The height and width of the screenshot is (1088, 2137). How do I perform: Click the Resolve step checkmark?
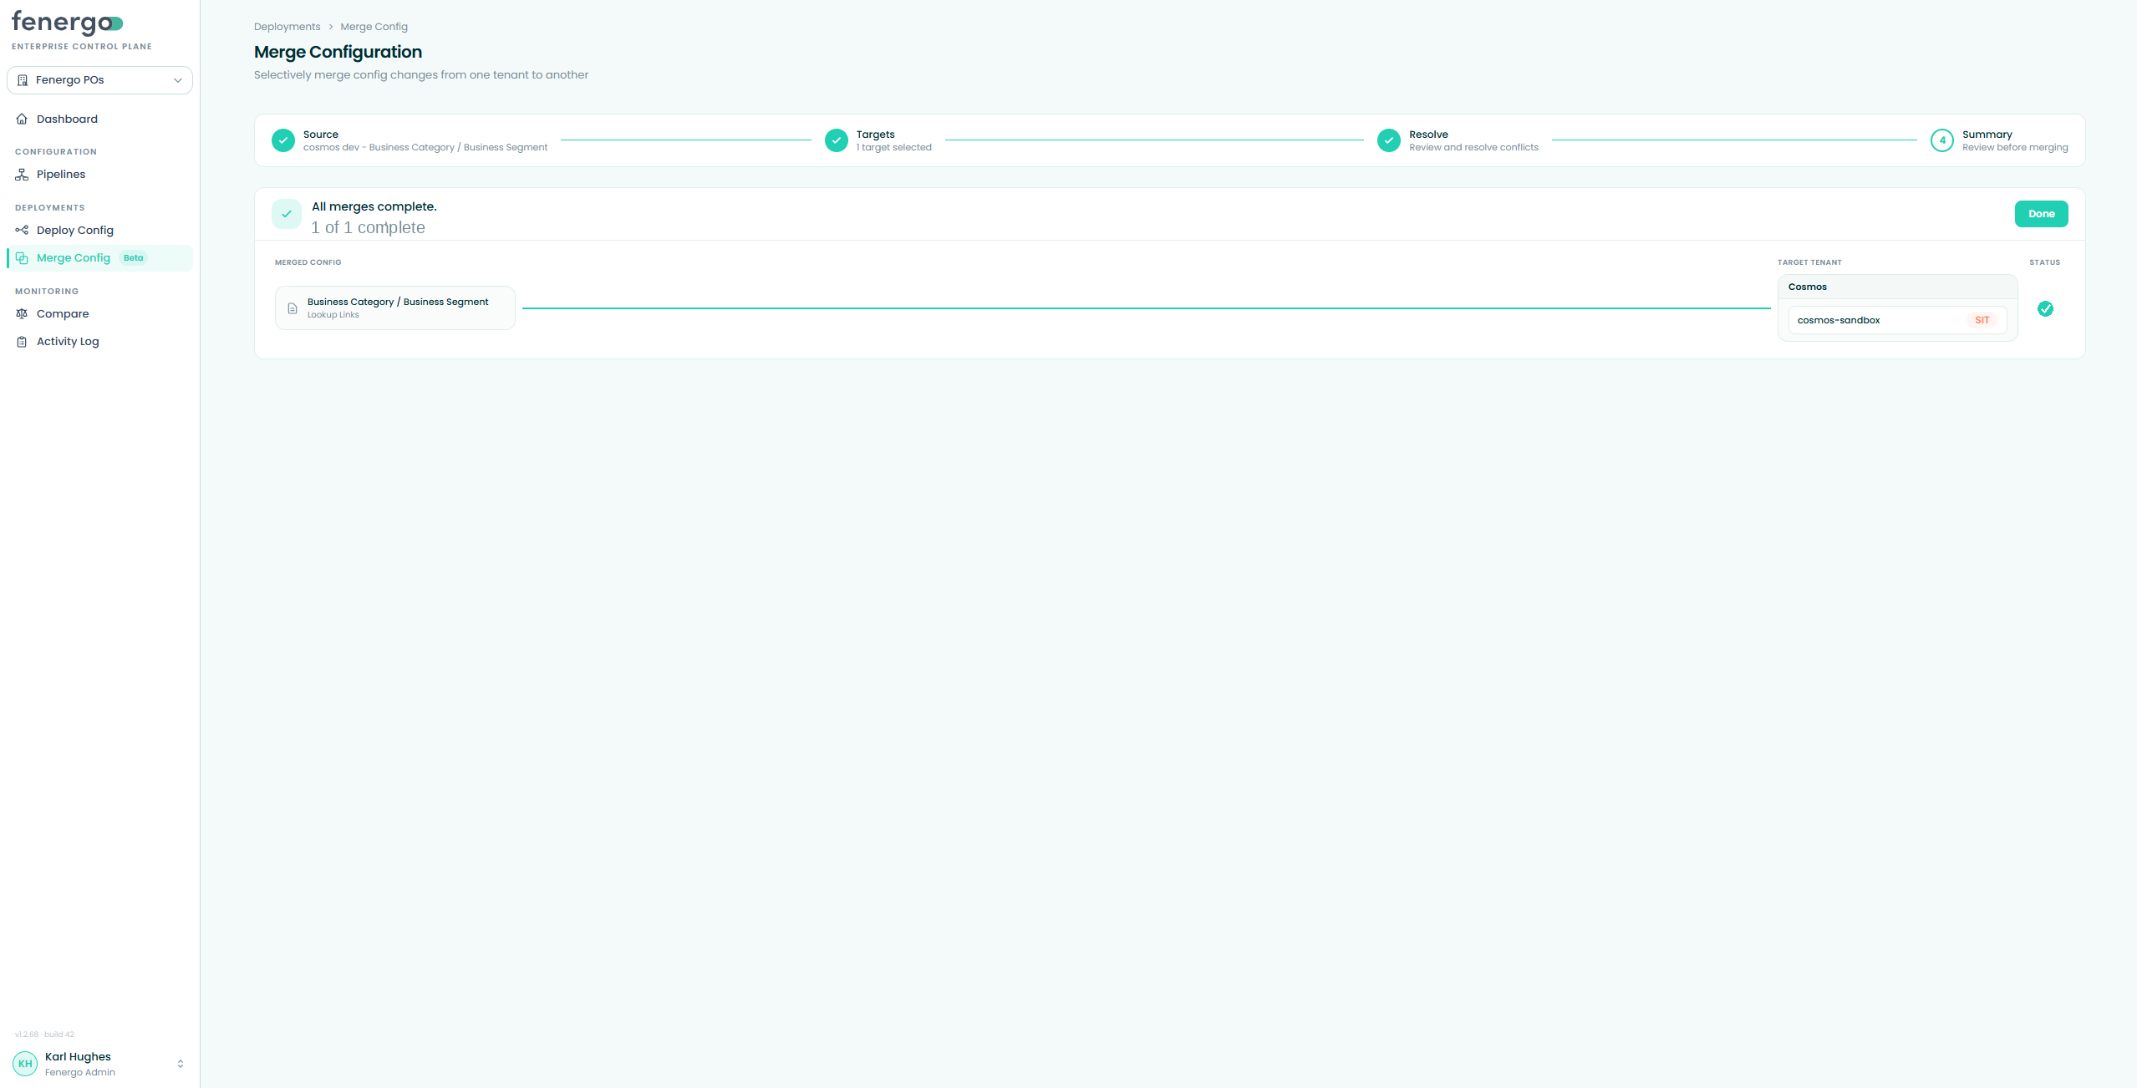(1389, 140)
